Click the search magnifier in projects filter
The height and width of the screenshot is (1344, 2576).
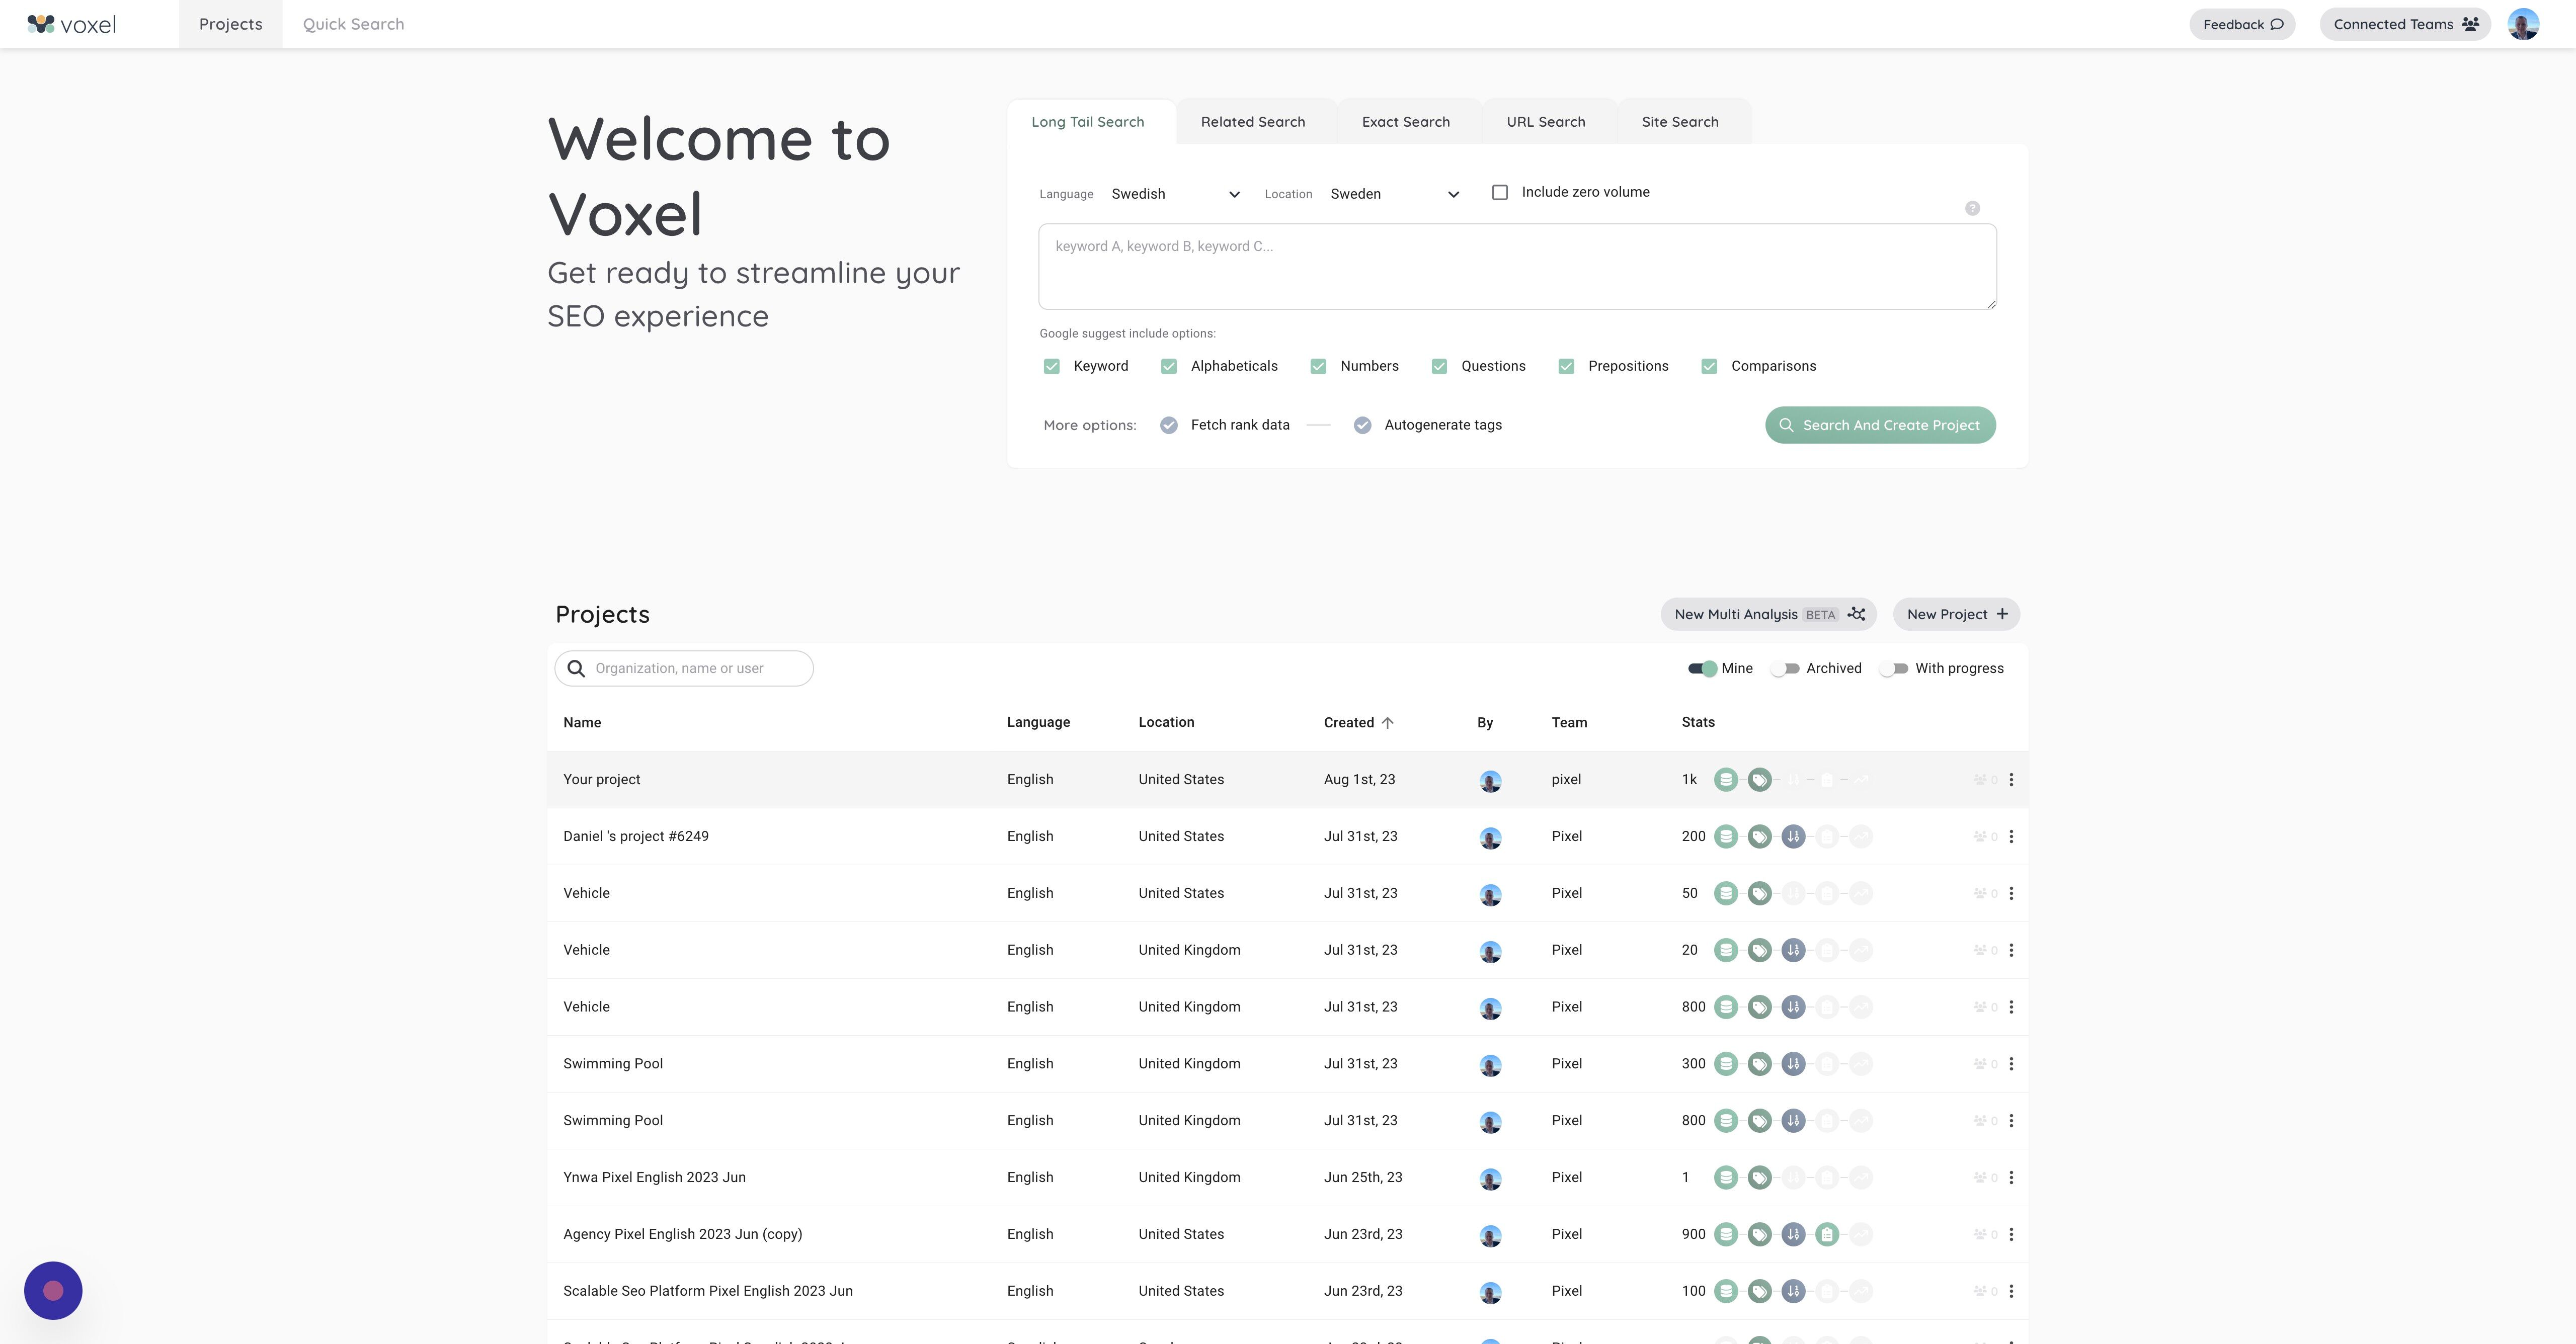click(576, 668)
